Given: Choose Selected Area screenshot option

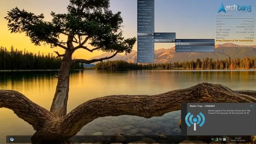Looking at the screenshot, I should point(195,50).
